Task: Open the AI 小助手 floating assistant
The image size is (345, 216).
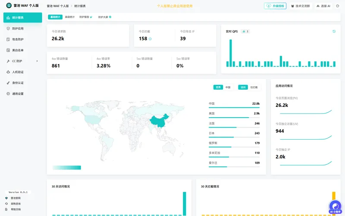Action: (x=336, y=207)
